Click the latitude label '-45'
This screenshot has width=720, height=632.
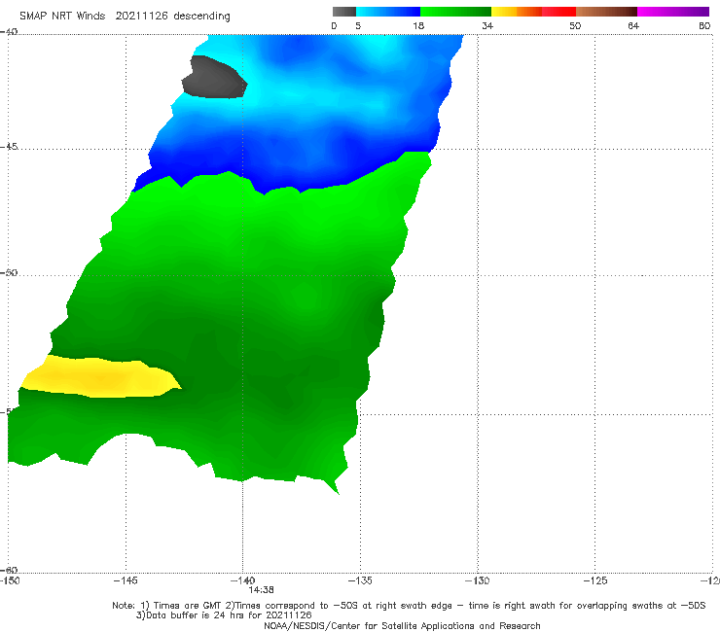click(9, 147)
